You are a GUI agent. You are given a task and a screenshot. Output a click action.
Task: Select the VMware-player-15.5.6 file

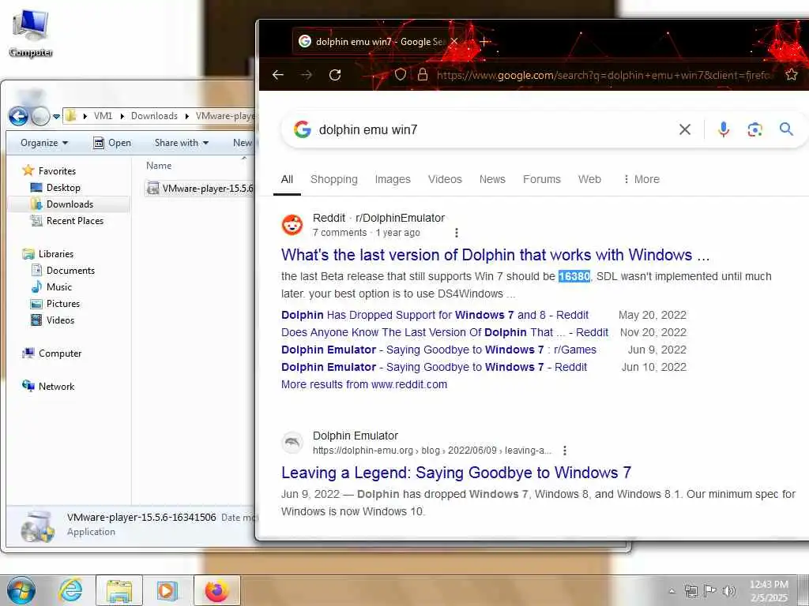[x=201, y=189]
